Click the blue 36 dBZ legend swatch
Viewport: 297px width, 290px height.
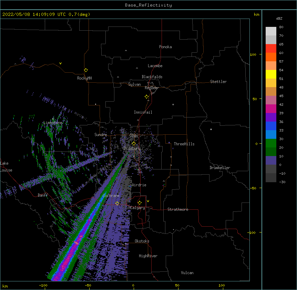pos(271,126)
